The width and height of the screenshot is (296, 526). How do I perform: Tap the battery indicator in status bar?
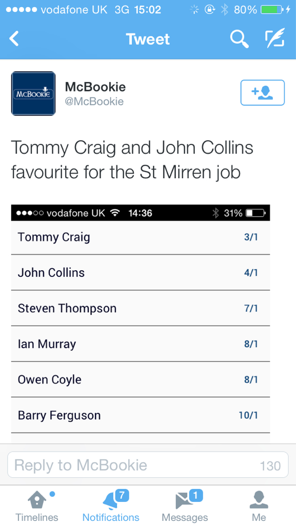pyautogui.click(x=271, y=10)
